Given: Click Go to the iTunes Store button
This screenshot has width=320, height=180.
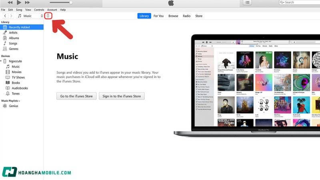Looking at the screenshot, I should coord(76,96).
